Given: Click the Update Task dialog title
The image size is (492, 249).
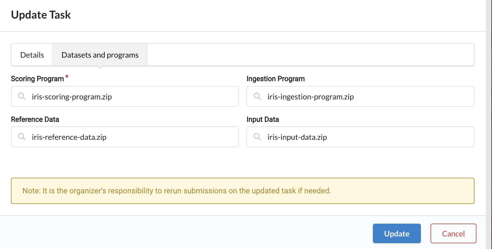Looking at the screenshot, I should [41, 15].
